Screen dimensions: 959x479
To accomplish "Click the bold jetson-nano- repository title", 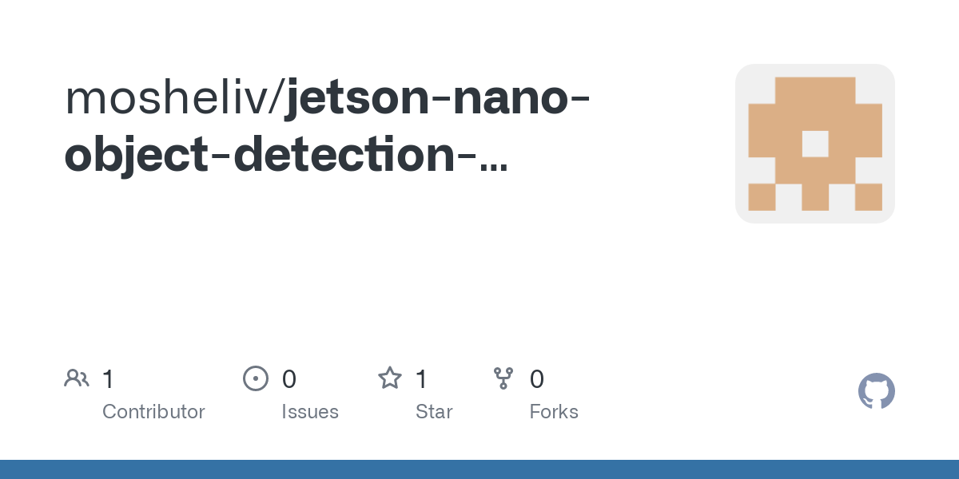I will 439,98.
